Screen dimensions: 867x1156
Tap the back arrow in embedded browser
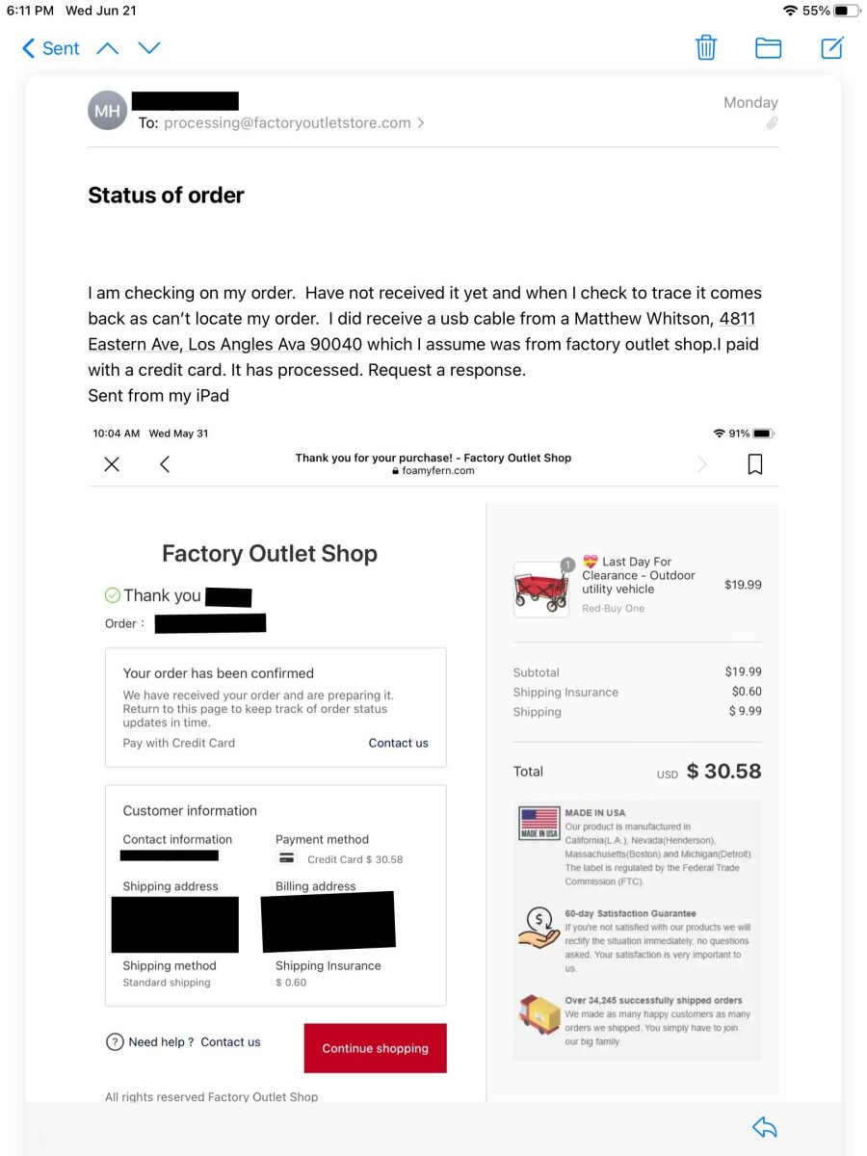(165, 464)
